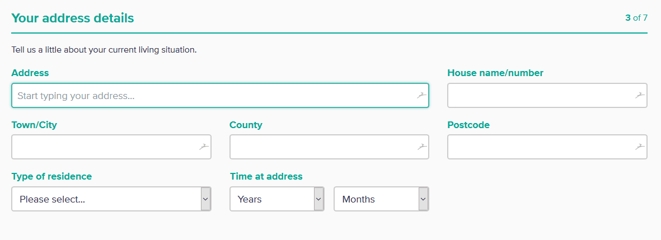Open the Type of residence dropdown

tap(111, 199)
